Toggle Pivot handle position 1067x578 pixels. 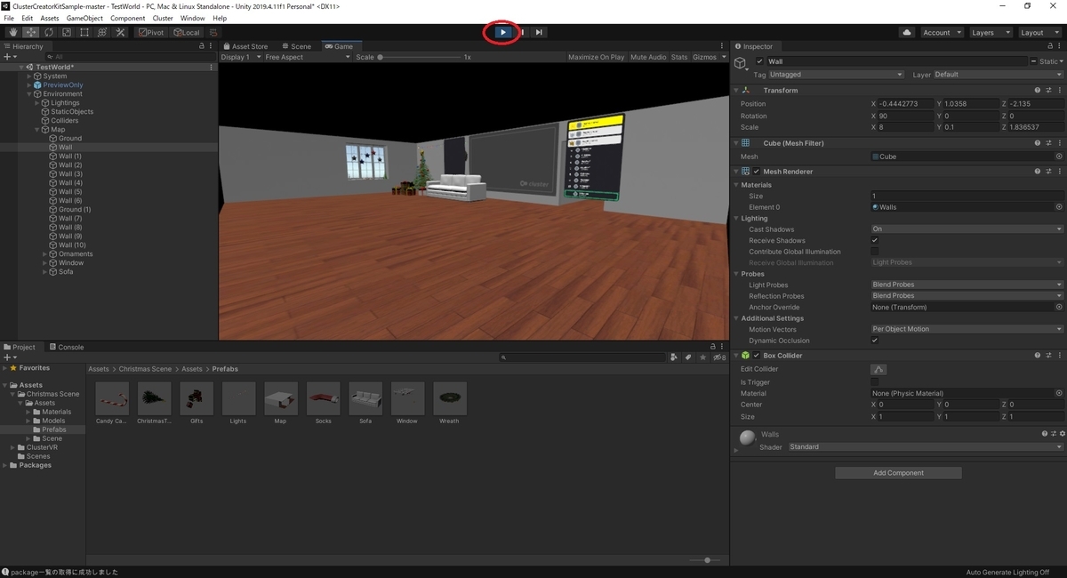[x=153, y=32]
